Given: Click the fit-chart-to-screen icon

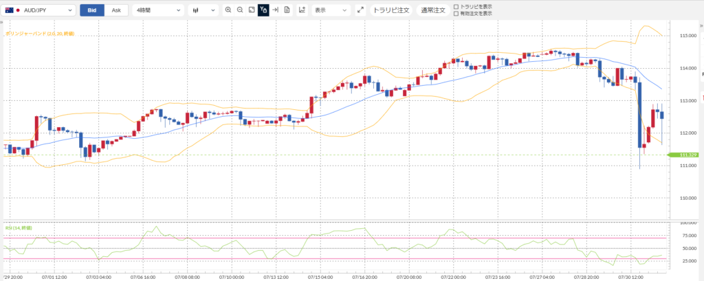Looking at the screenshot, I should coord(252,10).
